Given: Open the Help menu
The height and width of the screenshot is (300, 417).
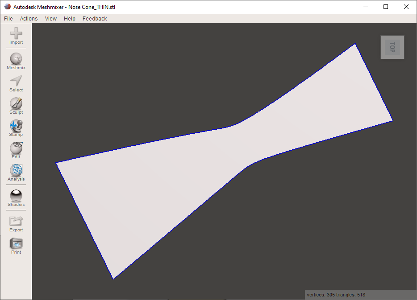Looking at the screenshot, I should click(69, 19).
